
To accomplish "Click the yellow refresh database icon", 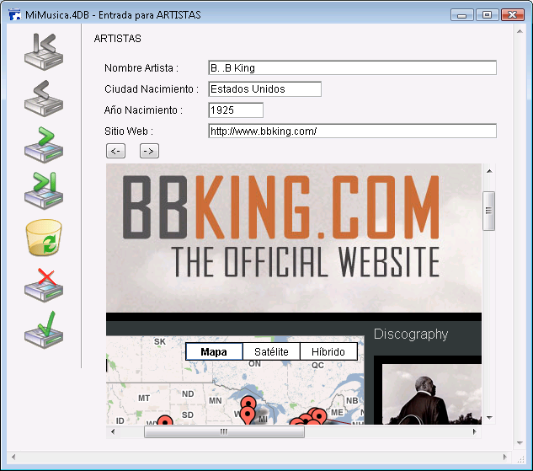I will tap(44, 237).
